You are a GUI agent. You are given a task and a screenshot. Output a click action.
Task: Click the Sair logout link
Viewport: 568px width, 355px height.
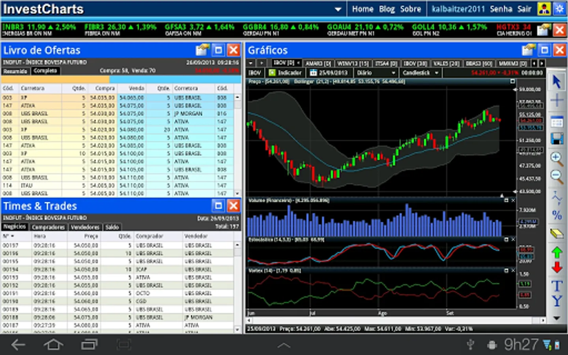pyautogui.click(x=524, y=9)
